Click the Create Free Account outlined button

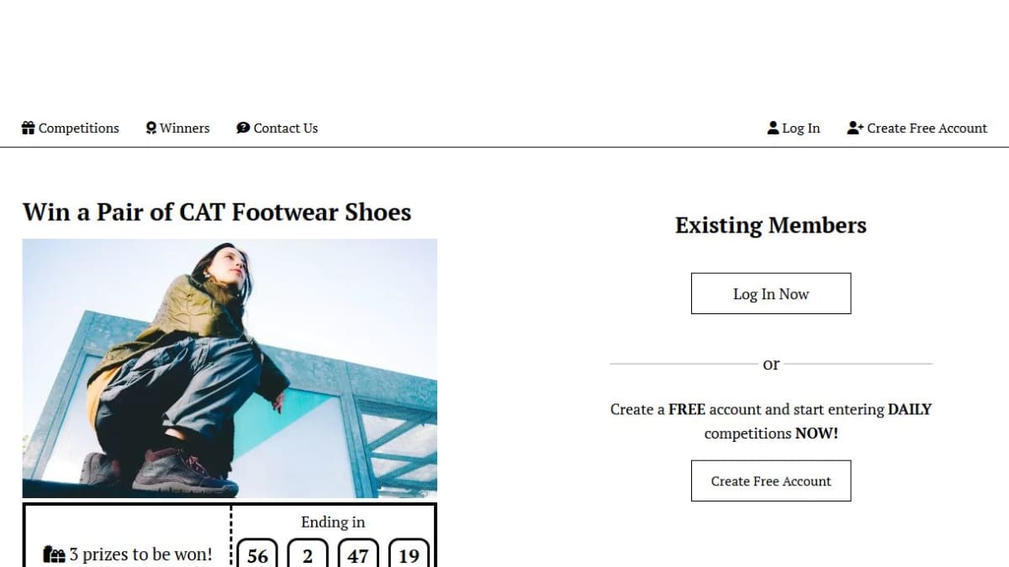(771, 480)
